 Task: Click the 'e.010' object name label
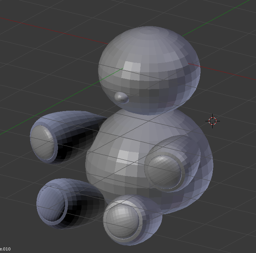(x=5, y=249)
